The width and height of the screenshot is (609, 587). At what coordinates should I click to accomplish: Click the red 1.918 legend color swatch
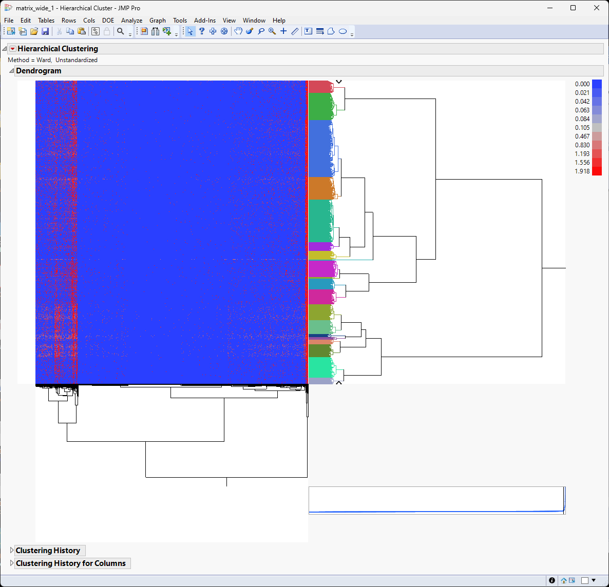[x=597, y=171]
